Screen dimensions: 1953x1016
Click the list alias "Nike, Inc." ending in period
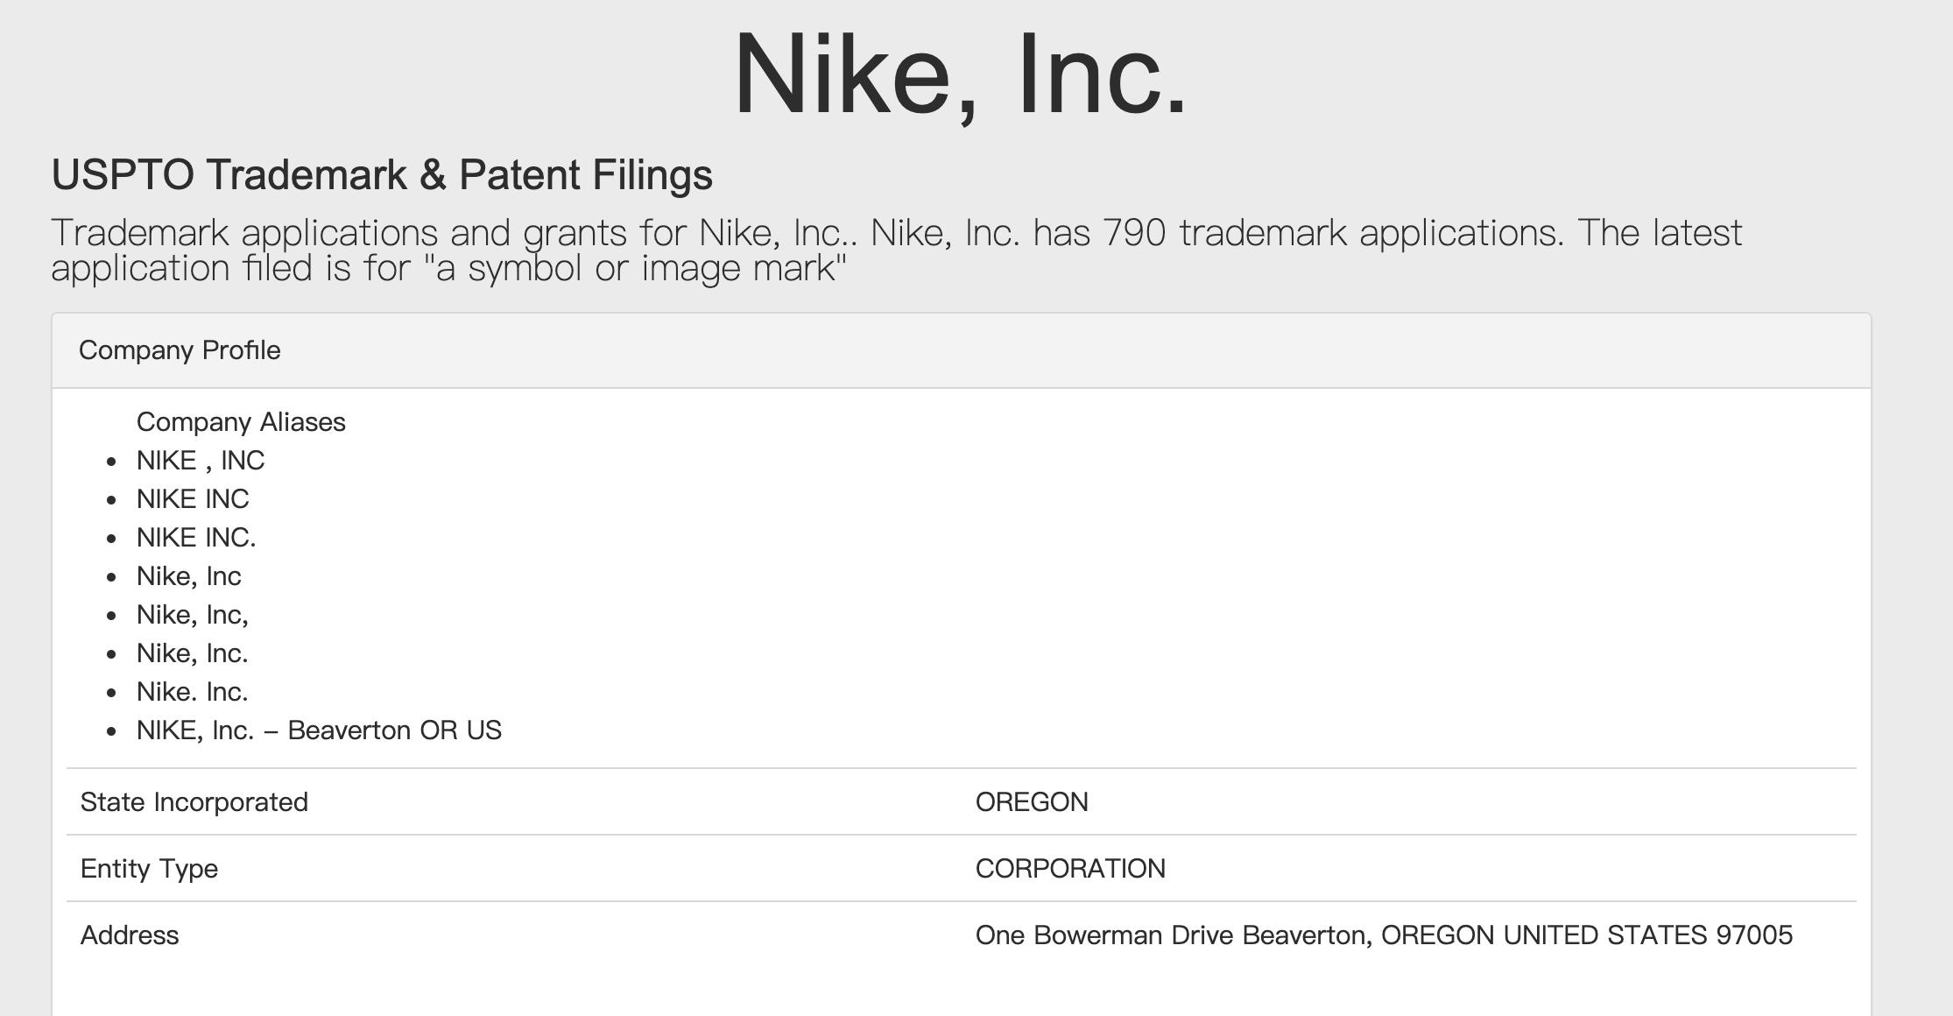pyautogui.click(x=192, y=653)
